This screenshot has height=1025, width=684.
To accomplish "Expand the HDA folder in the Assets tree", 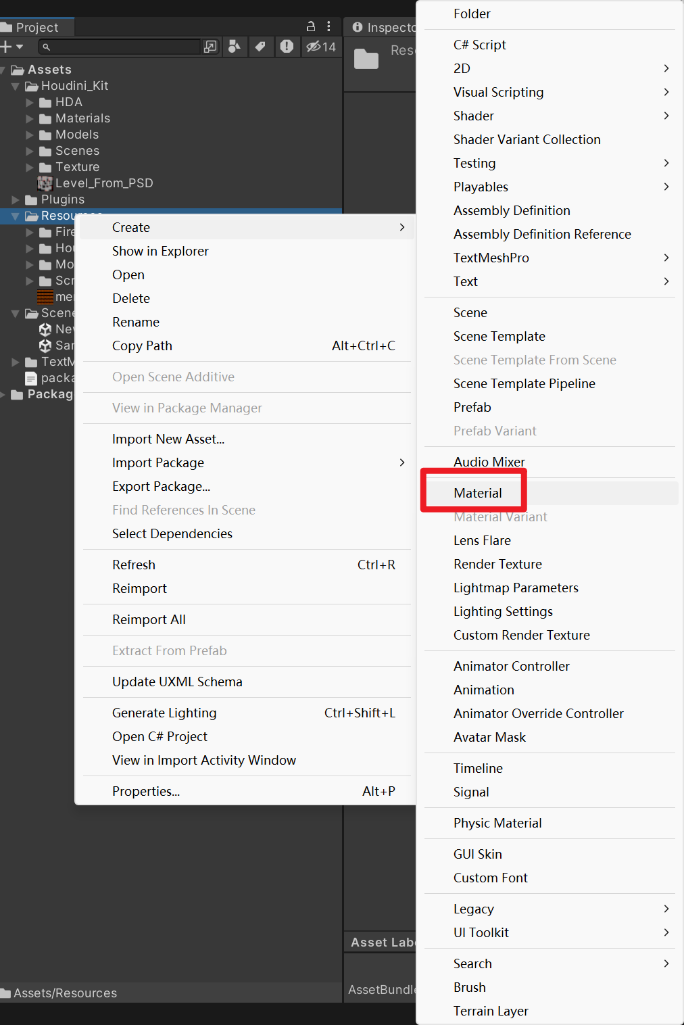I will click(x=30, y=102).
